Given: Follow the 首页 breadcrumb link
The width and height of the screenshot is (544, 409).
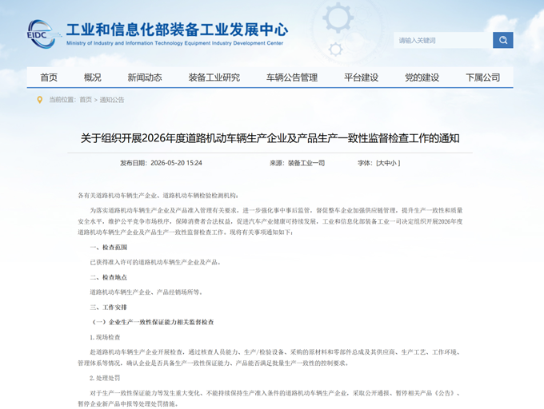Looking at the screenshot, I should tap(86, 100).
